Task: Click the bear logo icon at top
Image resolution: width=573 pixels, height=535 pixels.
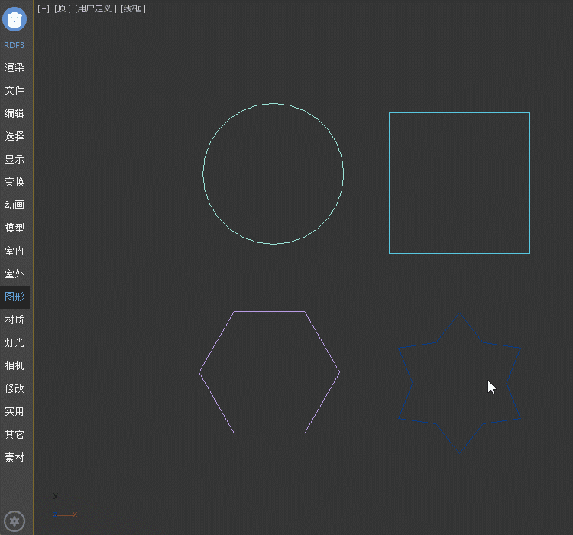Action: click(15, 18)
